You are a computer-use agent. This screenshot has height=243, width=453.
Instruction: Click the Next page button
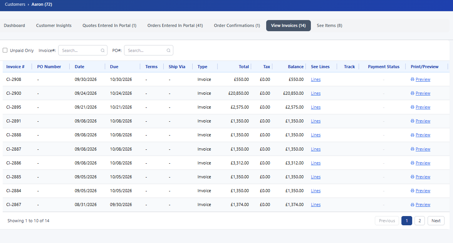(x=436, y=221)
